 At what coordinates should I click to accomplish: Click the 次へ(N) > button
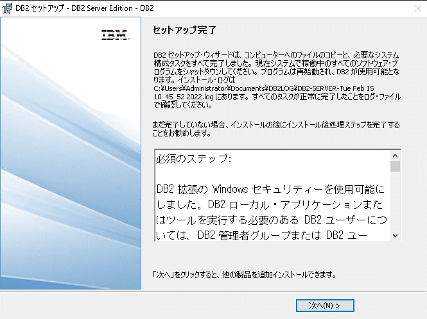pos(325,306)
